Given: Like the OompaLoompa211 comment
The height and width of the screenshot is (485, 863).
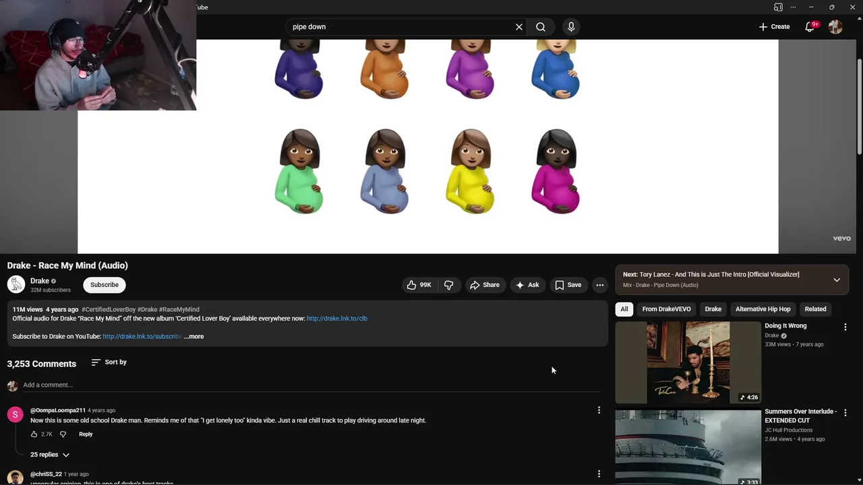Looking at the screenshot, I should point(34,434).
